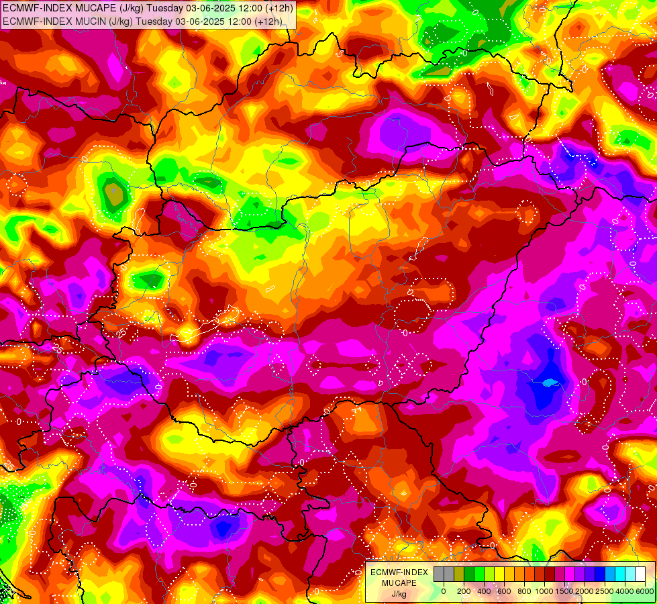Click the legend label 0
The image size is (657, 604).
tap(444, 591)
